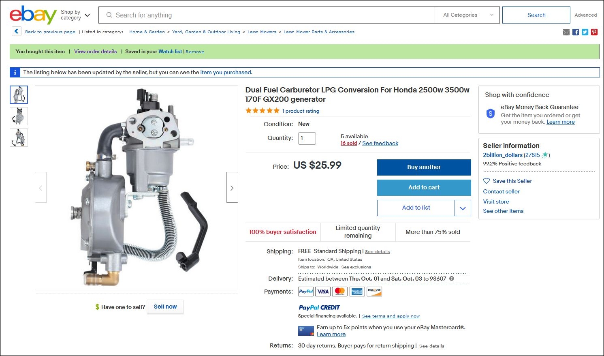Save this Seller heart toggle
This screenshot has height=356, width=604.
click(x=487, y=181)
